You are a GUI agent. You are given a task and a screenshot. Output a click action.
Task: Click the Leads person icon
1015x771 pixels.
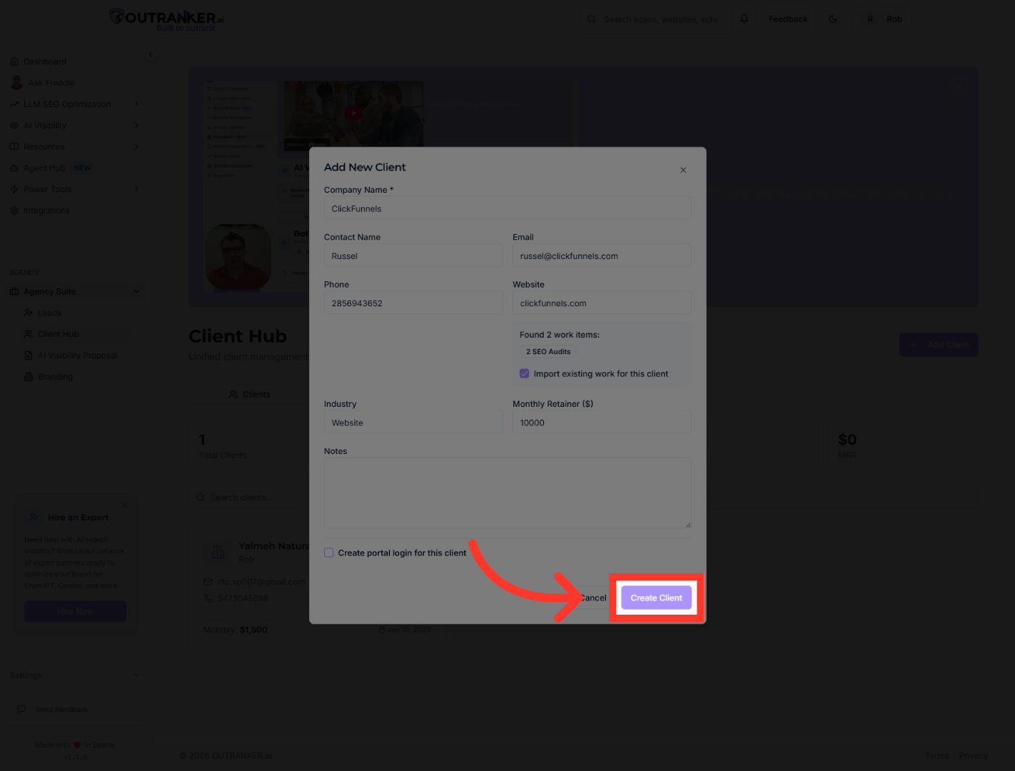29,313
